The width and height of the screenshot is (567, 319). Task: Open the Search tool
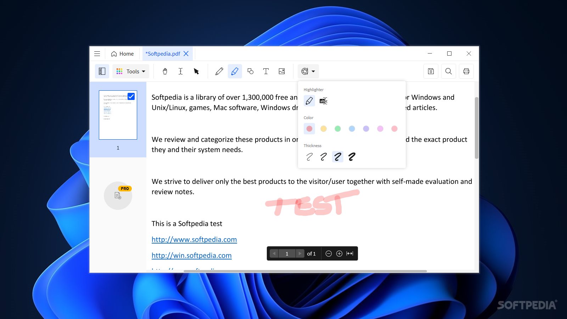pyautogui.click(x=449, y=71)
